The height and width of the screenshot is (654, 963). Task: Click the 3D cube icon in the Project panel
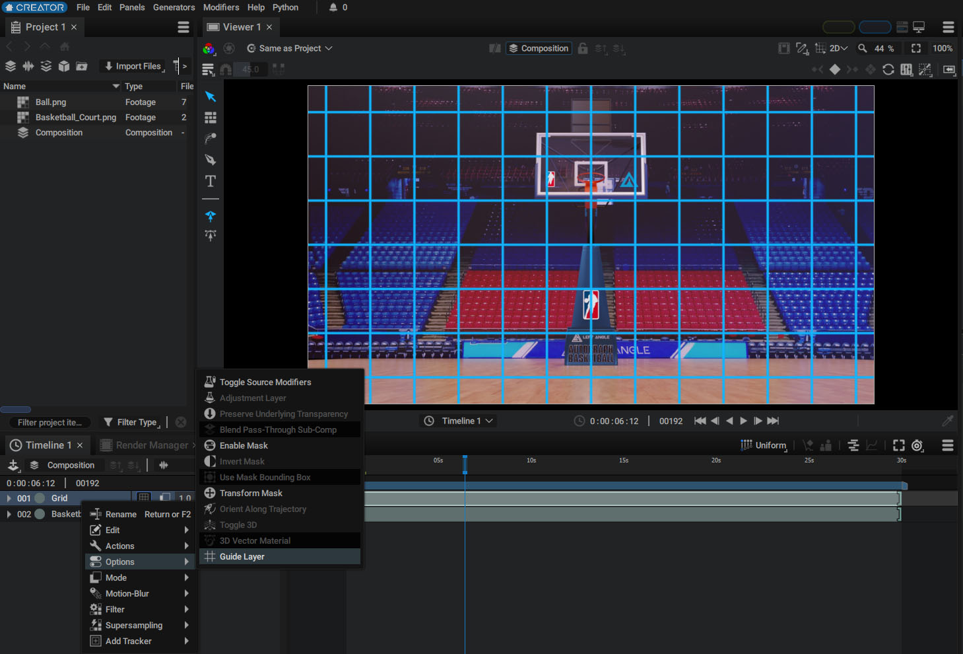point(64,66)
